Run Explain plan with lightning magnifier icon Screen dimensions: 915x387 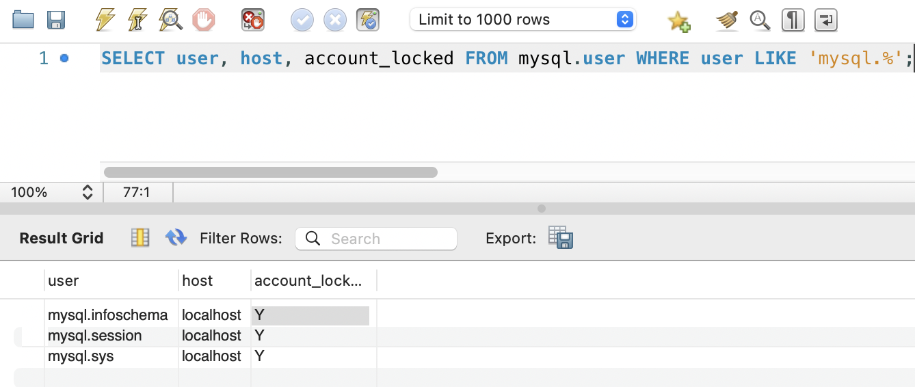170,20
